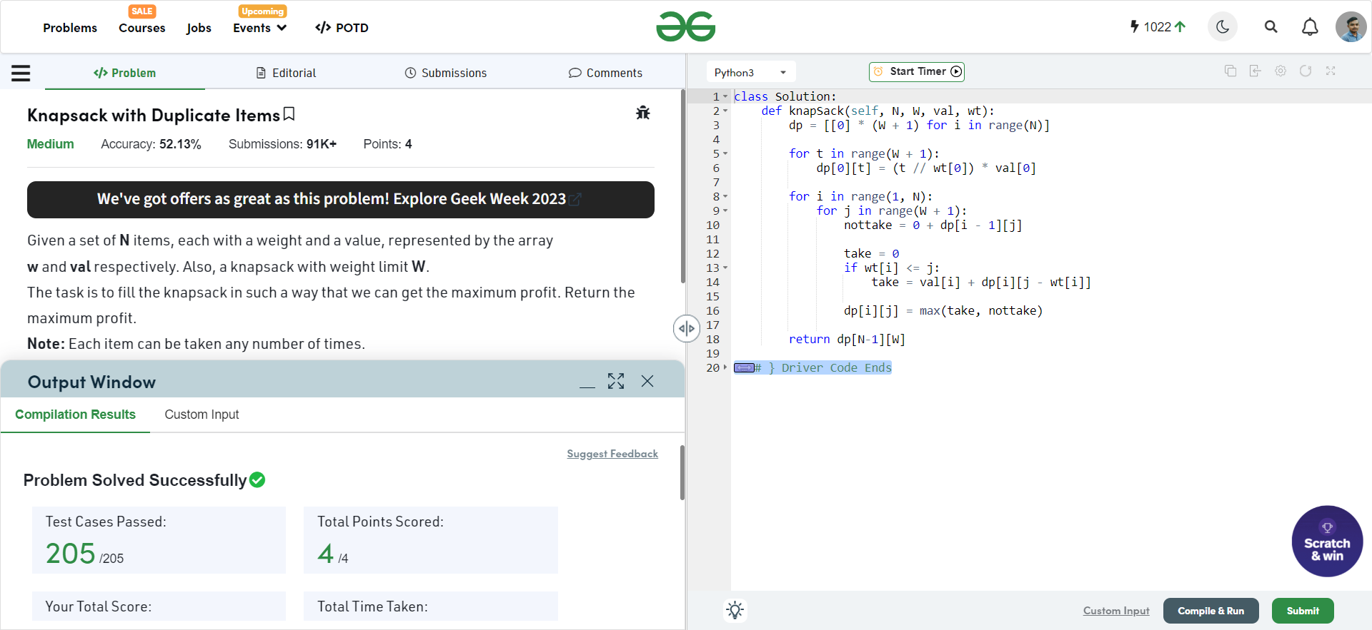Screen dimensions: 1372x630
Task: Select the Custom Input tab
Action: click(202, 415)
